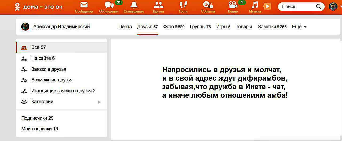342x141 pixels.
Task: Open the Заметки 8 265 tab
Action: click(272, 27)
